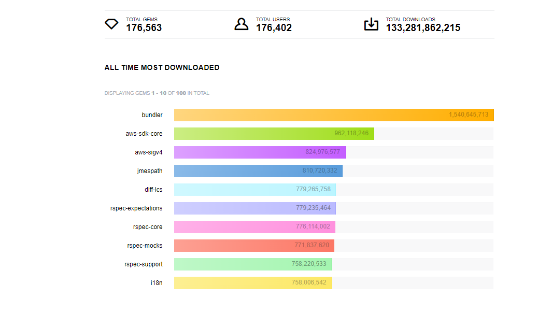Click the All Time Most Downloaded heading
The image size is (538, 313).
click(162, 67)
